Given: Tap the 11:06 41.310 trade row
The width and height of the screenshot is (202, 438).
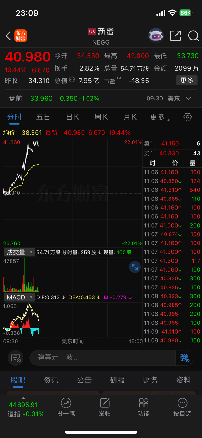Looking at the screenshot, I should click(172, 190).
